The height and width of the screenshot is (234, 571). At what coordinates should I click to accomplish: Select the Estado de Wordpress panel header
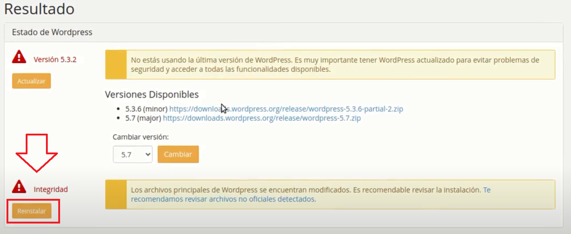(52, 32)
